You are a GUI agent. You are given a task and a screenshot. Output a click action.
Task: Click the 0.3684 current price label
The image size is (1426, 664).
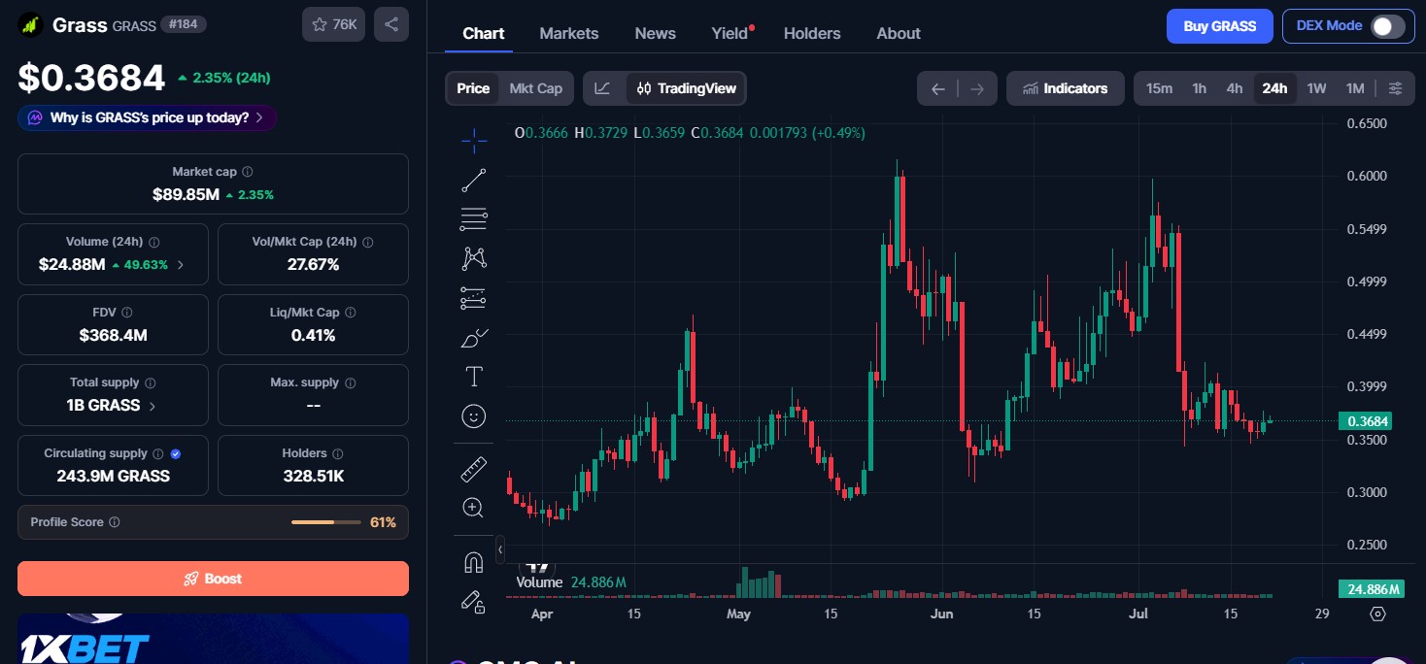point(1366,421)
